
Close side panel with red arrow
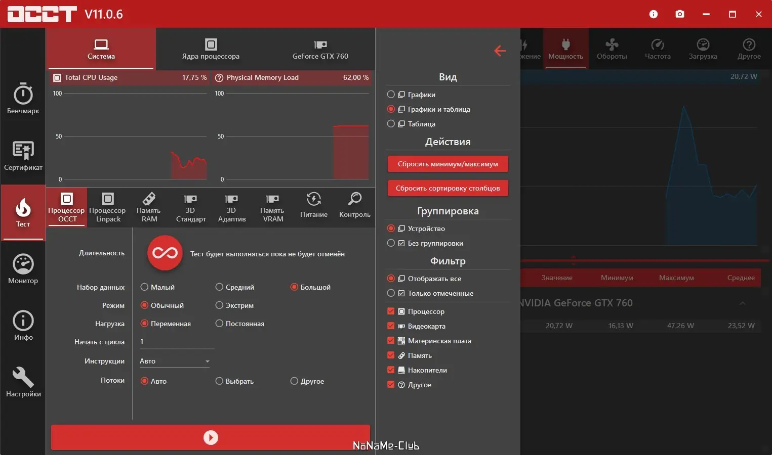[500, 51]
